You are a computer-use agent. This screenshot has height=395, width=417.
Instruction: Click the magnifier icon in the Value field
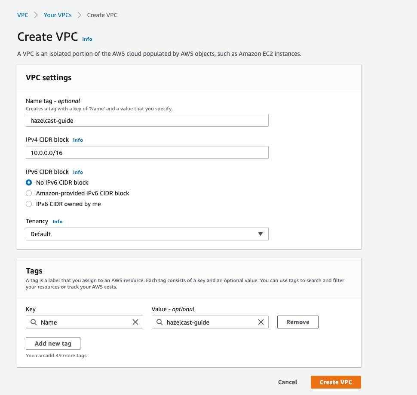click(159, 322)
